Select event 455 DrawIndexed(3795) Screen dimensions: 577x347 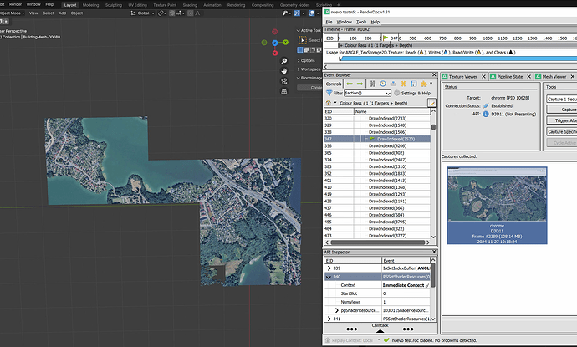(x=377, y=222)
